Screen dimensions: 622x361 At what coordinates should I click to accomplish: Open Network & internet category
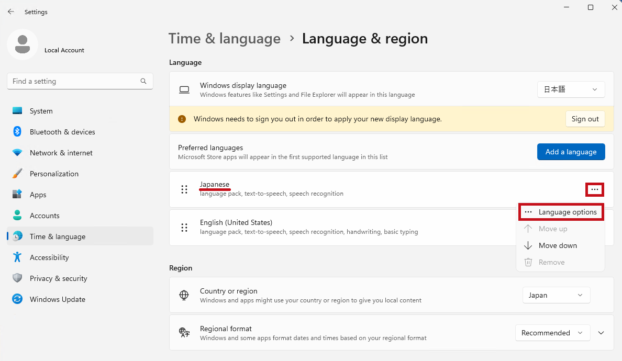coord(80,153)
